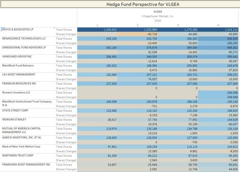Click Royce shares changed cell -40,718

coord(138,34)
